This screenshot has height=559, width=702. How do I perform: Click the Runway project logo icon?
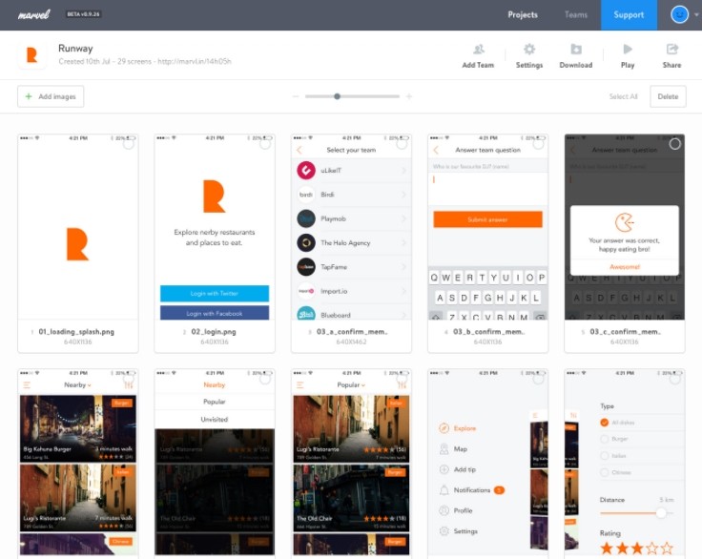point(32,54)
